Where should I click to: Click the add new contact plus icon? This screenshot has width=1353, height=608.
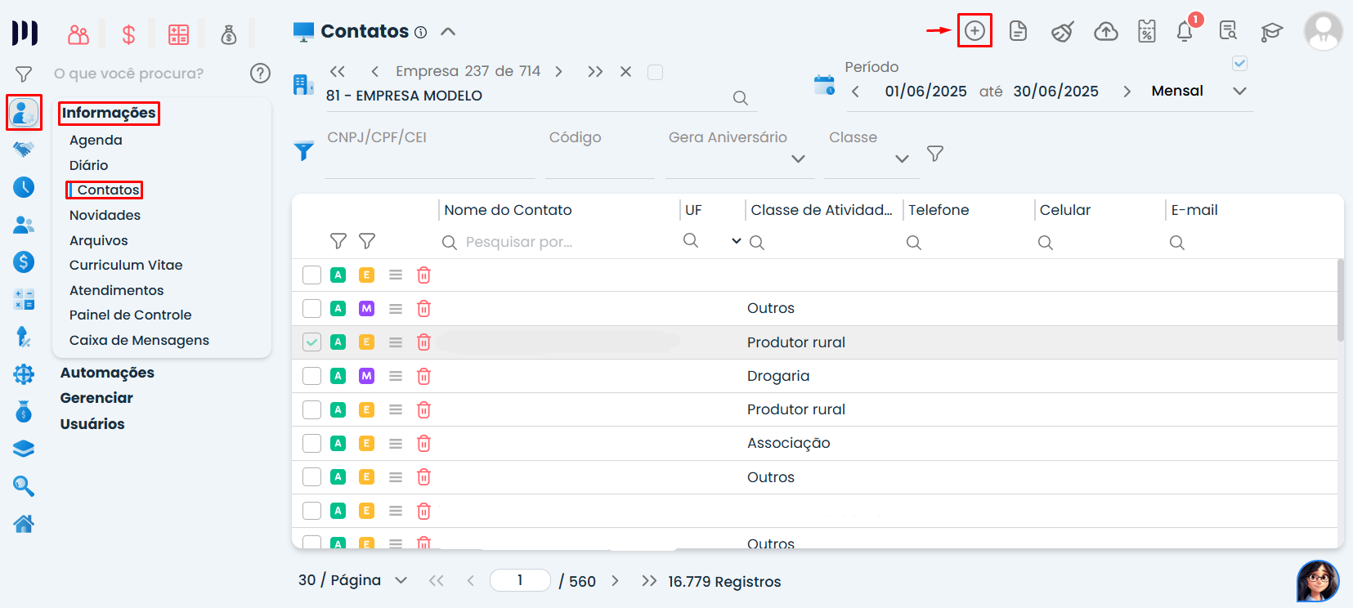974,31
